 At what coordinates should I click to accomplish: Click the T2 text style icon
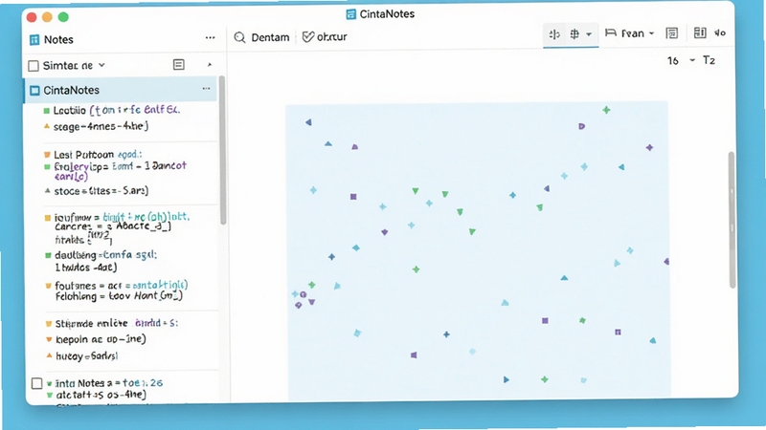[709, 60]
